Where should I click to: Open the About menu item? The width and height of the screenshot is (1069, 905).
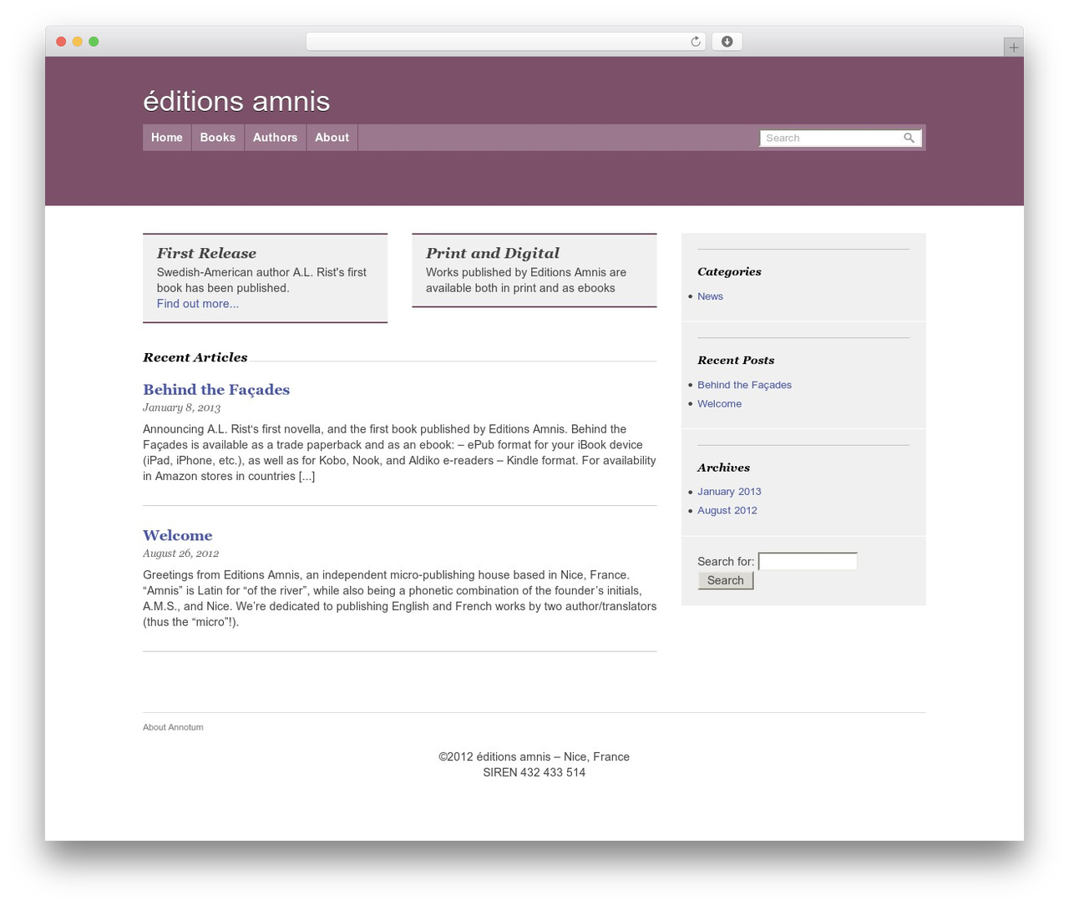[332, 138]
